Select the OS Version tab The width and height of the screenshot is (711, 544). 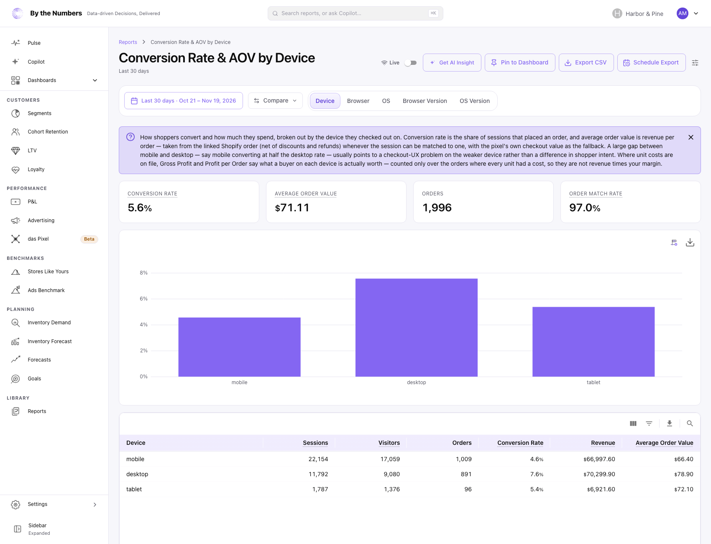pos(475,101)
